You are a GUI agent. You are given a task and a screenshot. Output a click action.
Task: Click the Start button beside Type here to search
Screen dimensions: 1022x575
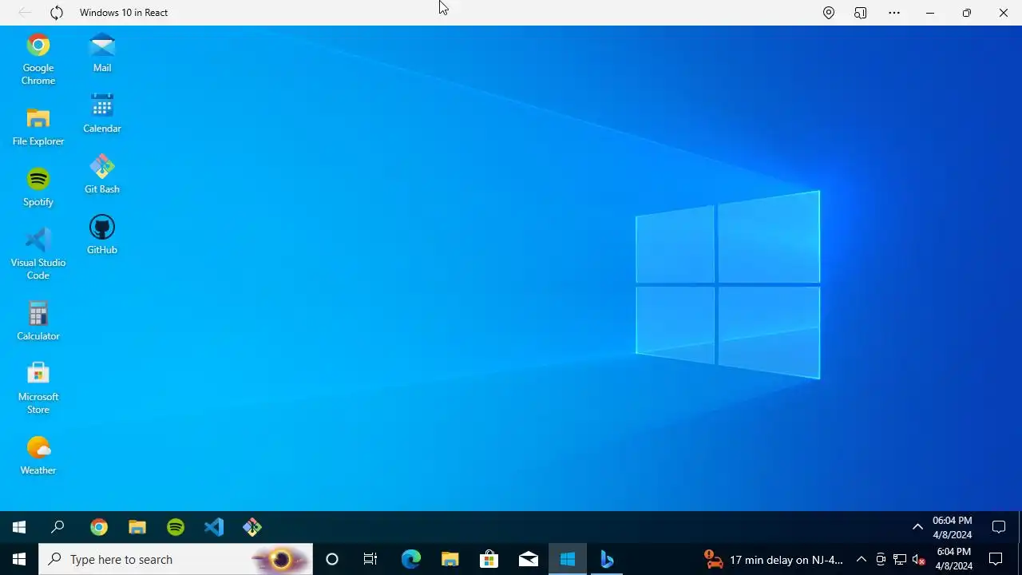tap(19, 559)
